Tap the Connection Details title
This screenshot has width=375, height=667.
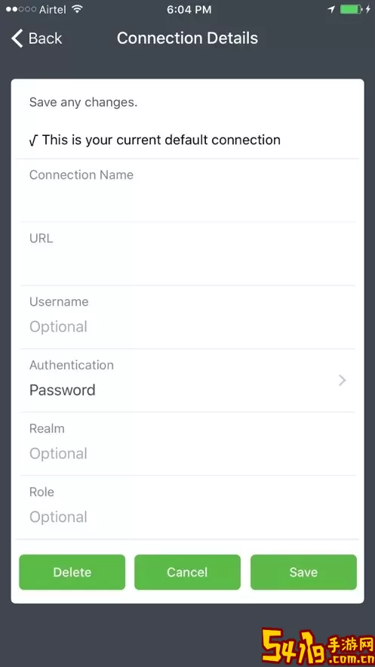pyautogui.click(x=187, y=39)
